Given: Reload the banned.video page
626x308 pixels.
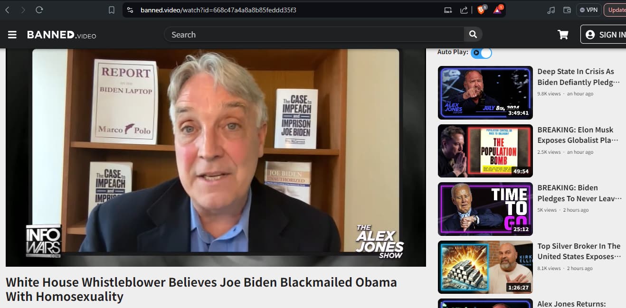Looking at the screenshot, I should click(x=39, y=10).
